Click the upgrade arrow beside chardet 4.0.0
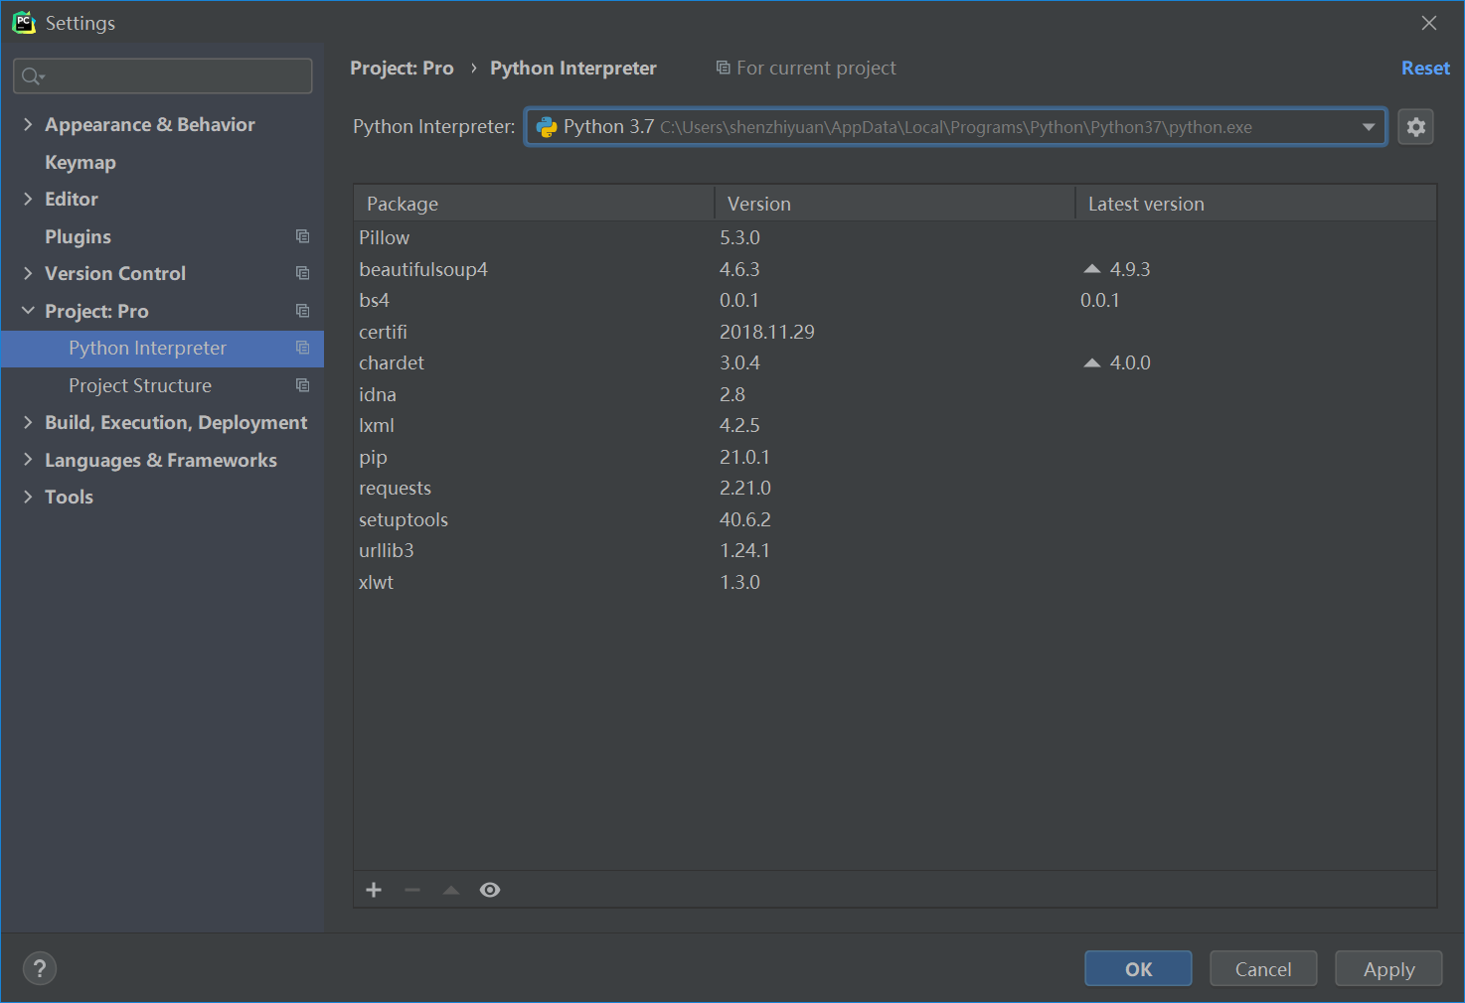This screenshot has height=1003, width=1465. [x=1092, y=362]
